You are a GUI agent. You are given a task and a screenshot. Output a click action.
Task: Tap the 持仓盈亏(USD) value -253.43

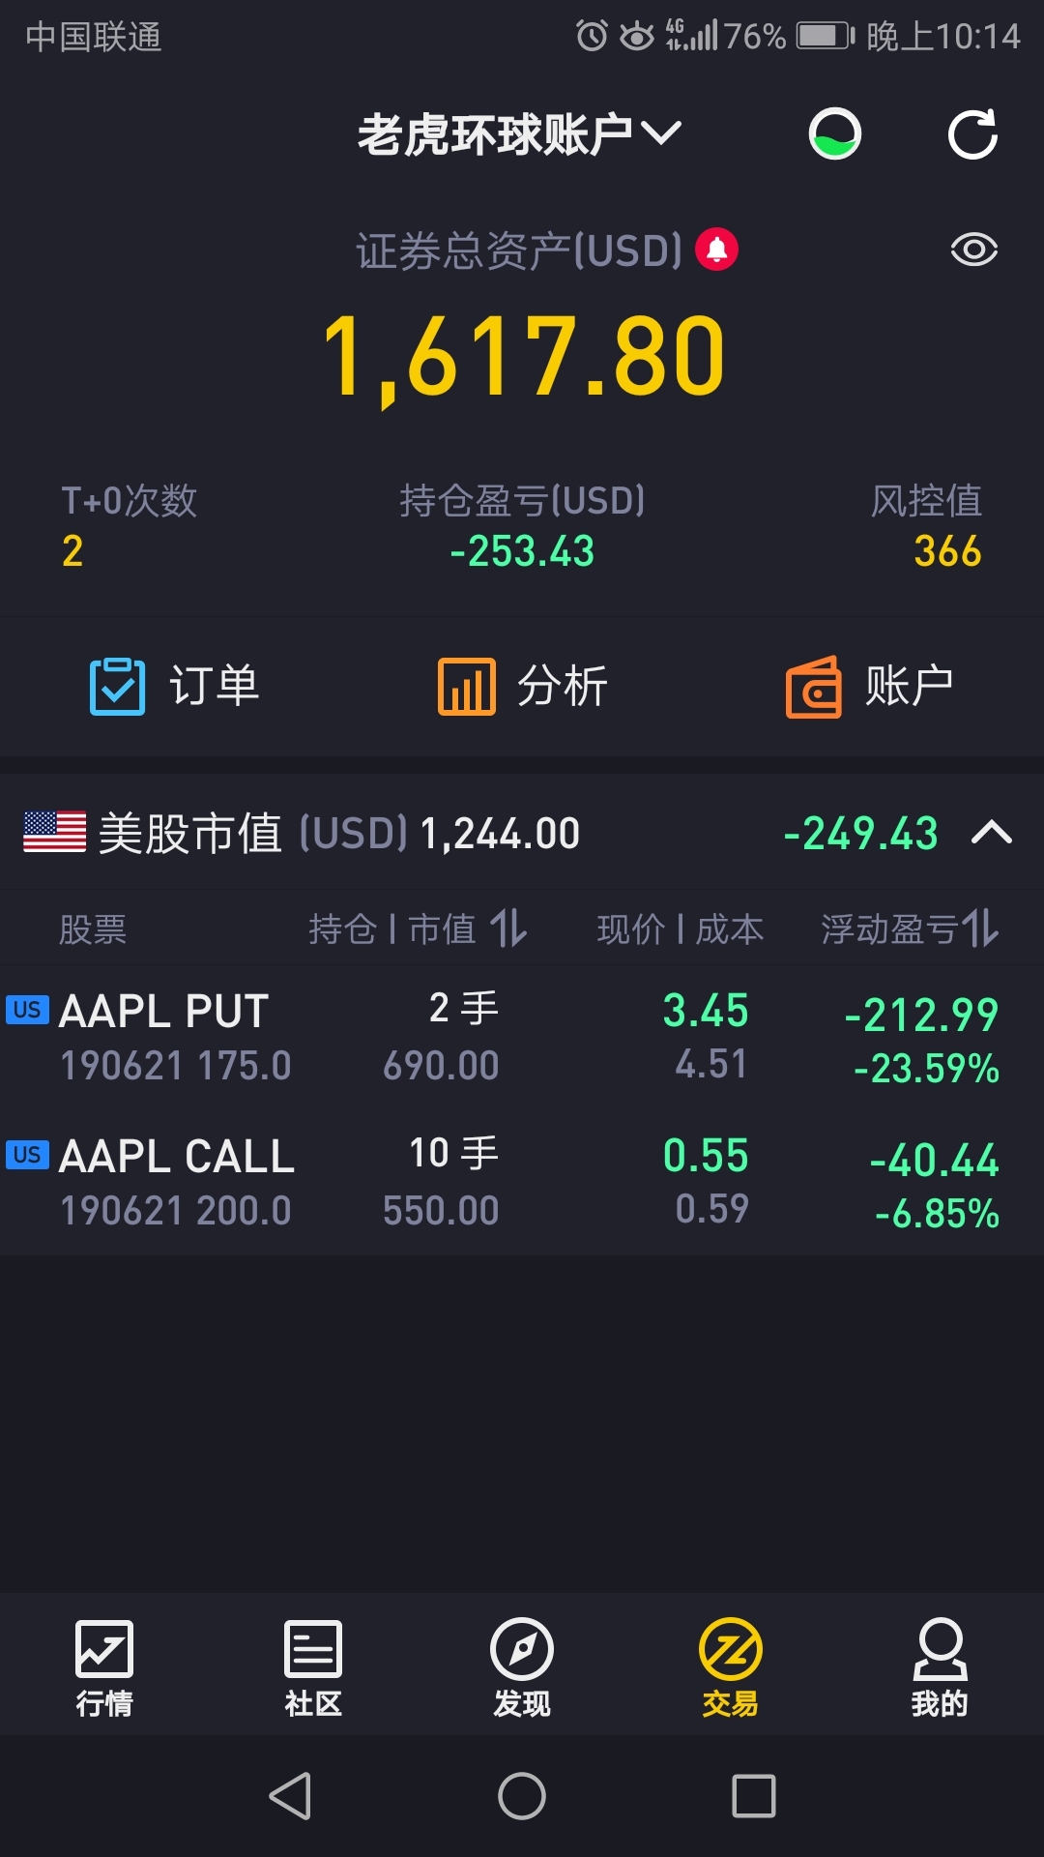pyautogui.click(x=522, y=551)
